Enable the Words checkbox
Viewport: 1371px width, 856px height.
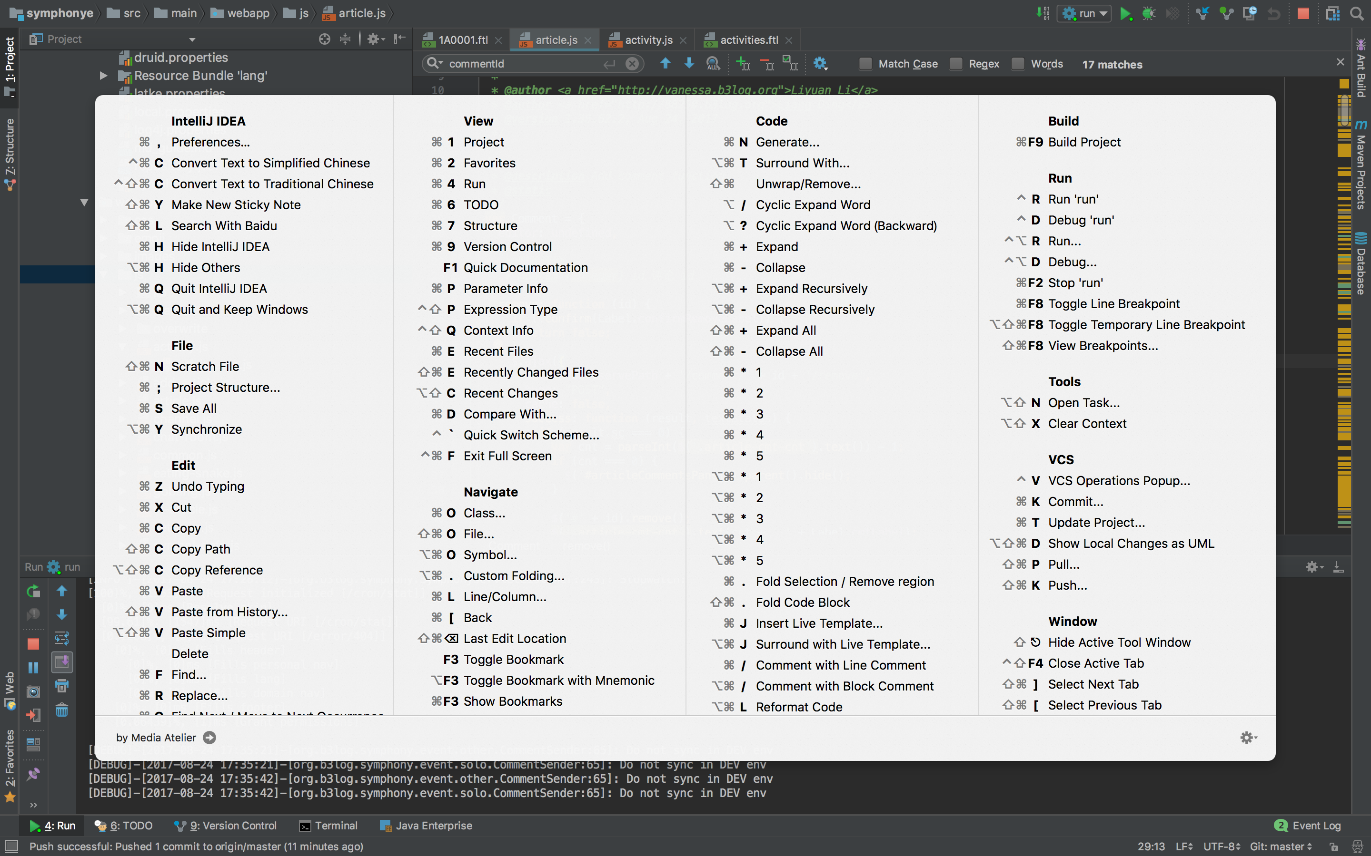tap(1017, 64)
